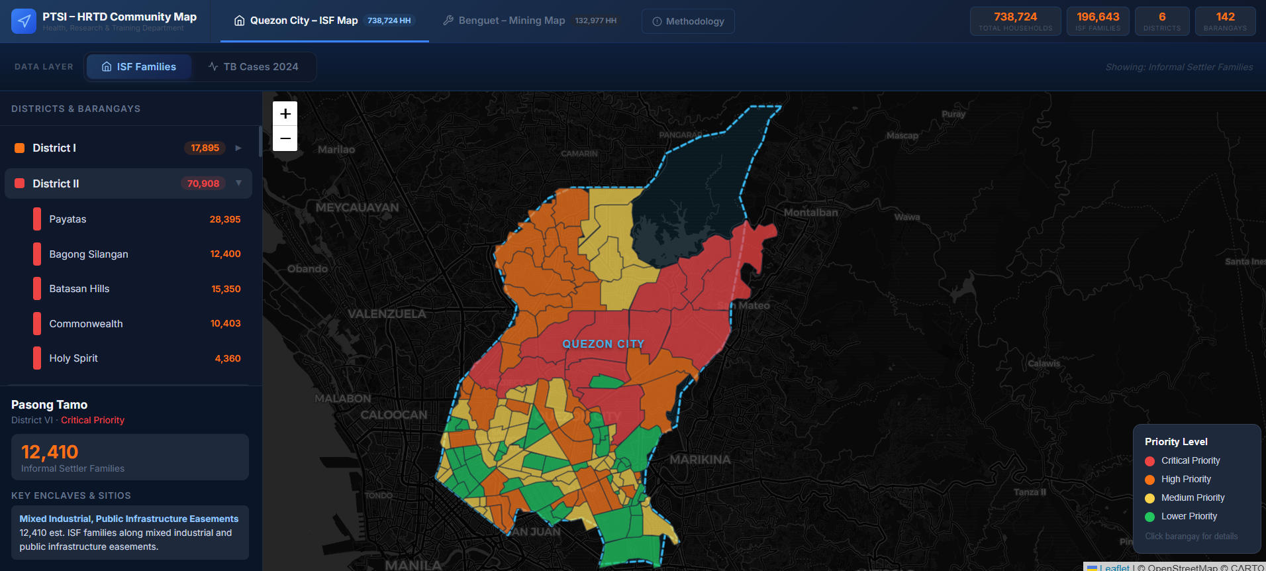Click the 17,895 count badge
Viewport: 1266px width, 571px height.
pyautogui.click(x=205, y=148)
